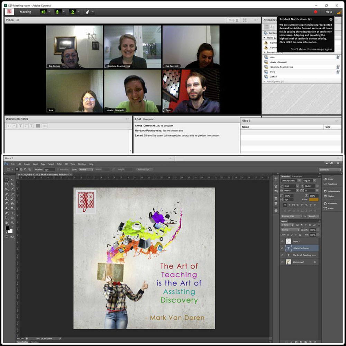Screen dimensions: 346x346
Task: Close the Product Notification popup
Action: pyautogui.click(x=331, y=19)
